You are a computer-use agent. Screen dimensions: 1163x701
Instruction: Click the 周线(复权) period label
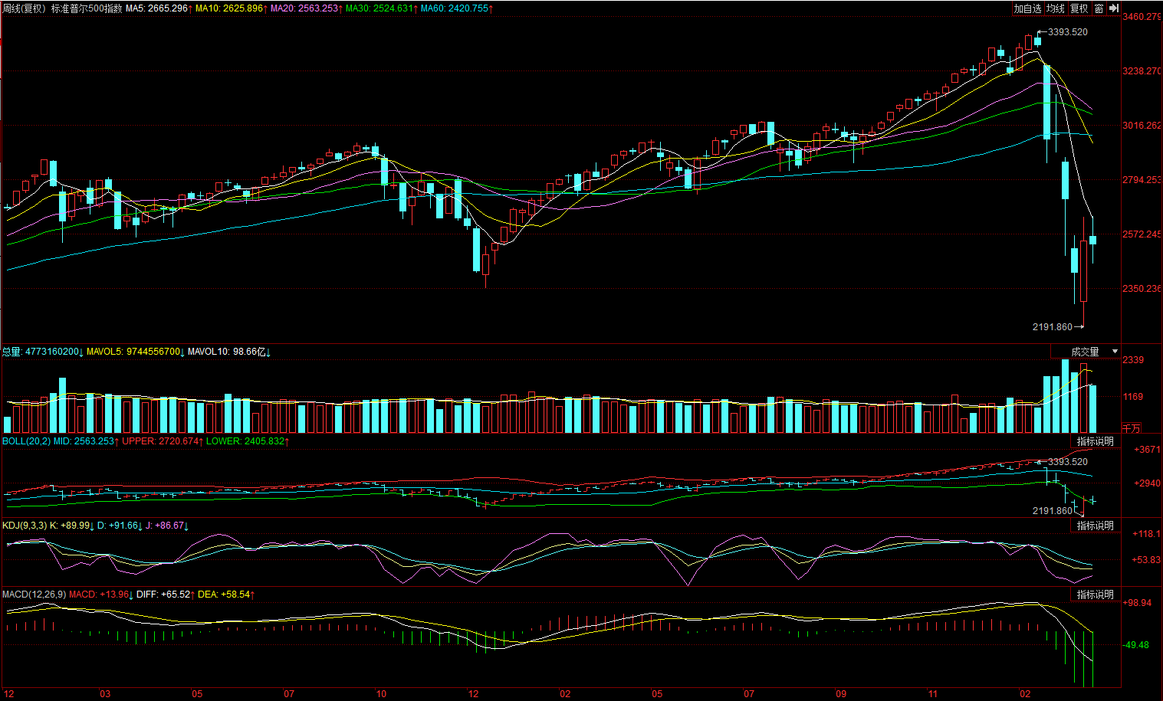(25, 8)
